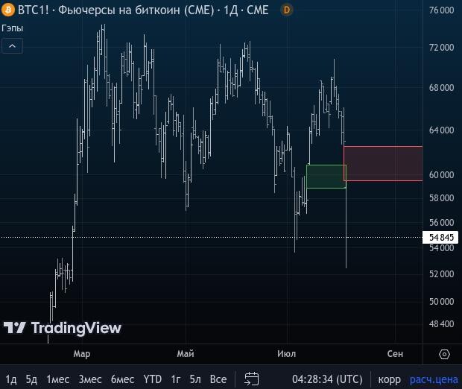
Task: Collapse the Гэпы indicator legend chevron
Action: (12, 46)
